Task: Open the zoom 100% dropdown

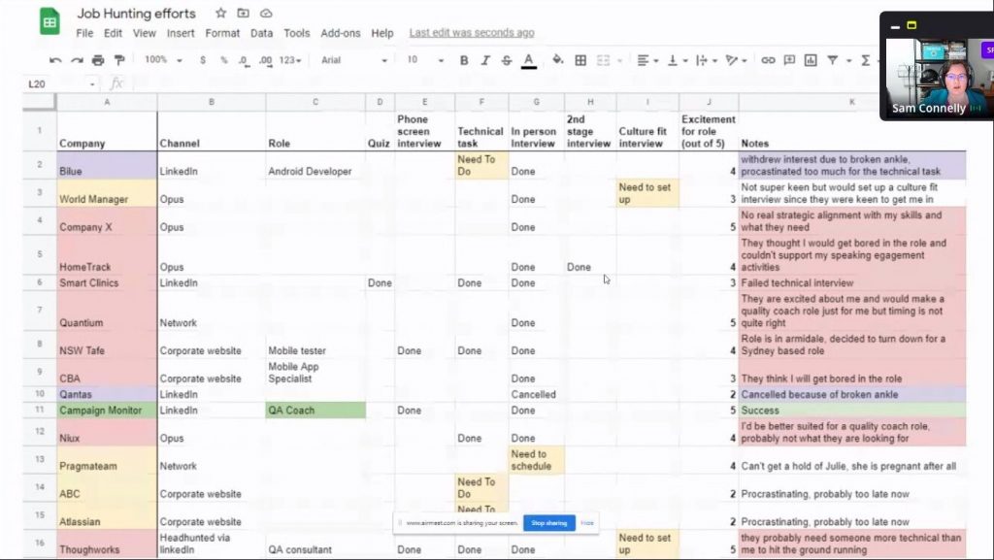Action: (x=161, y=60)
